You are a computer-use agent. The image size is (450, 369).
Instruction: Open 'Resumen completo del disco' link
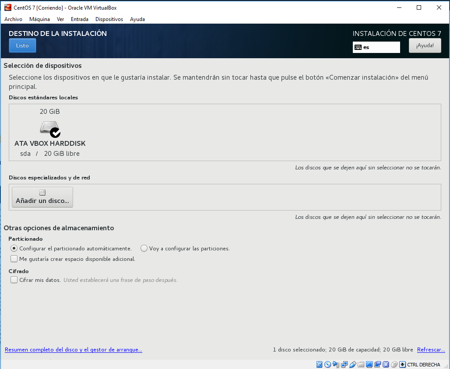(73, 350)
